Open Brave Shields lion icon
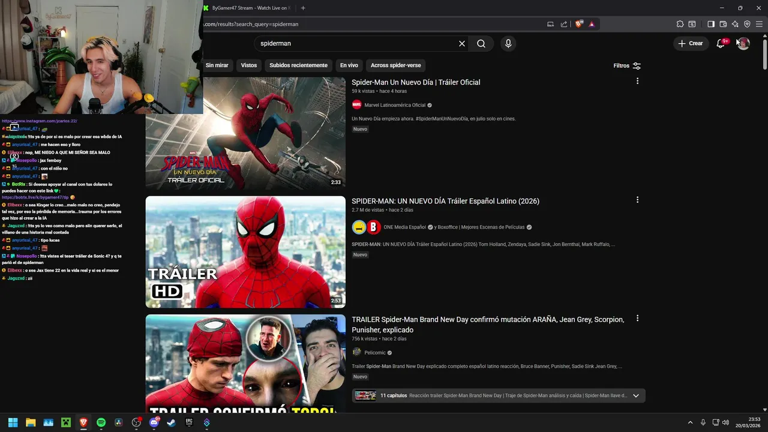This screenshot has height=432, width=768. click(578, 24)
